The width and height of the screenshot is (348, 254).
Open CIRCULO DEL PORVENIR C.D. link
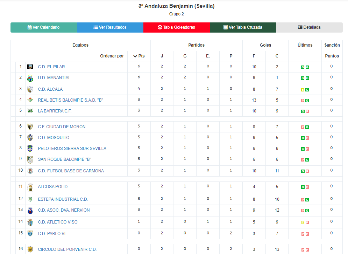67,249
